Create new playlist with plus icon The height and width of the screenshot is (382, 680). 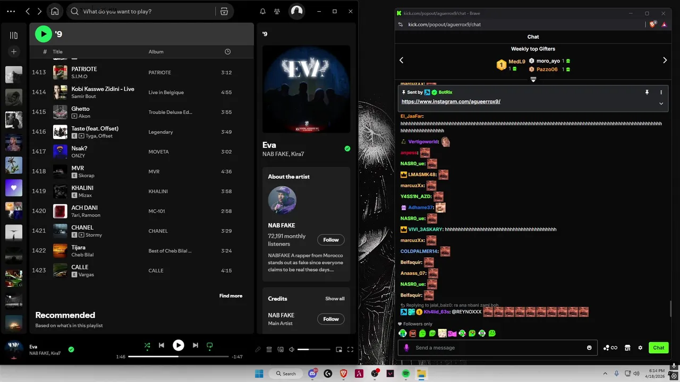point(14,51)
